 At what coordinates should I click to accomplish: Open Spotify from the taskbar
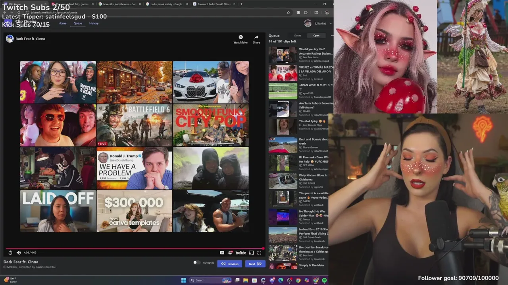324,280
